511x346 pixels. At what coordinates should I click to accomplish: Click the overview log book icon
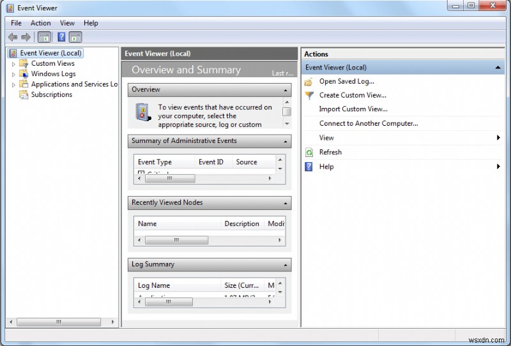tap(143, 112)
